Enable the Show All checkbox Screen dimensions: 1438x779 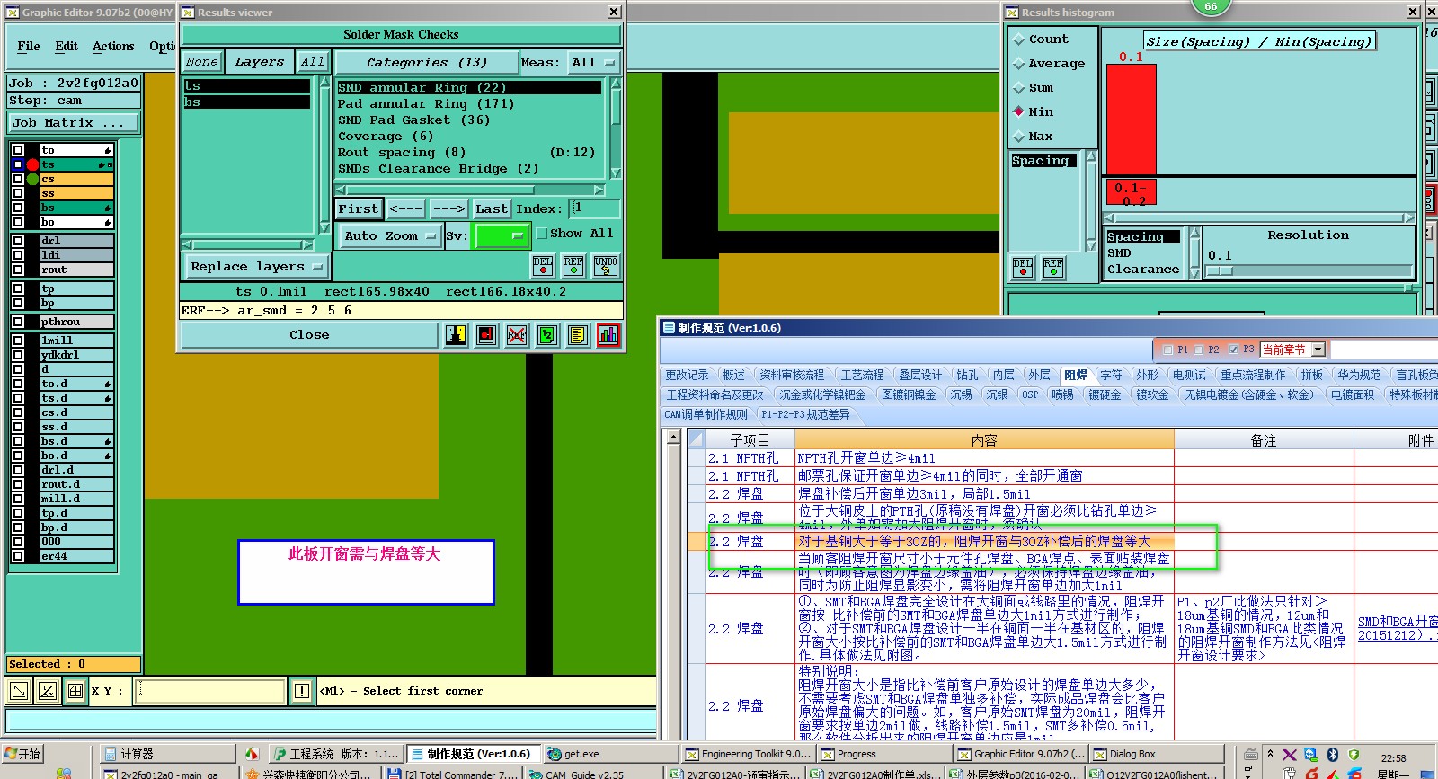coord(542,234)
